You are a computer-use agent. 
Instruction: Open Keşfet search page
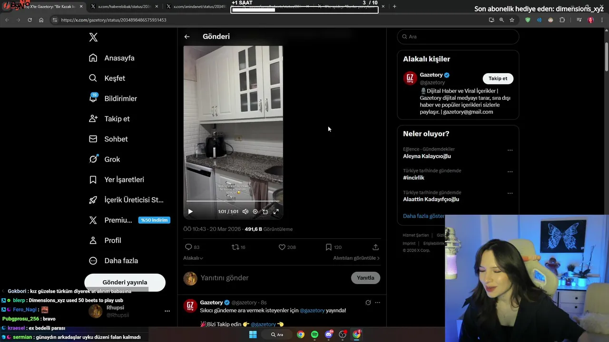107,78
